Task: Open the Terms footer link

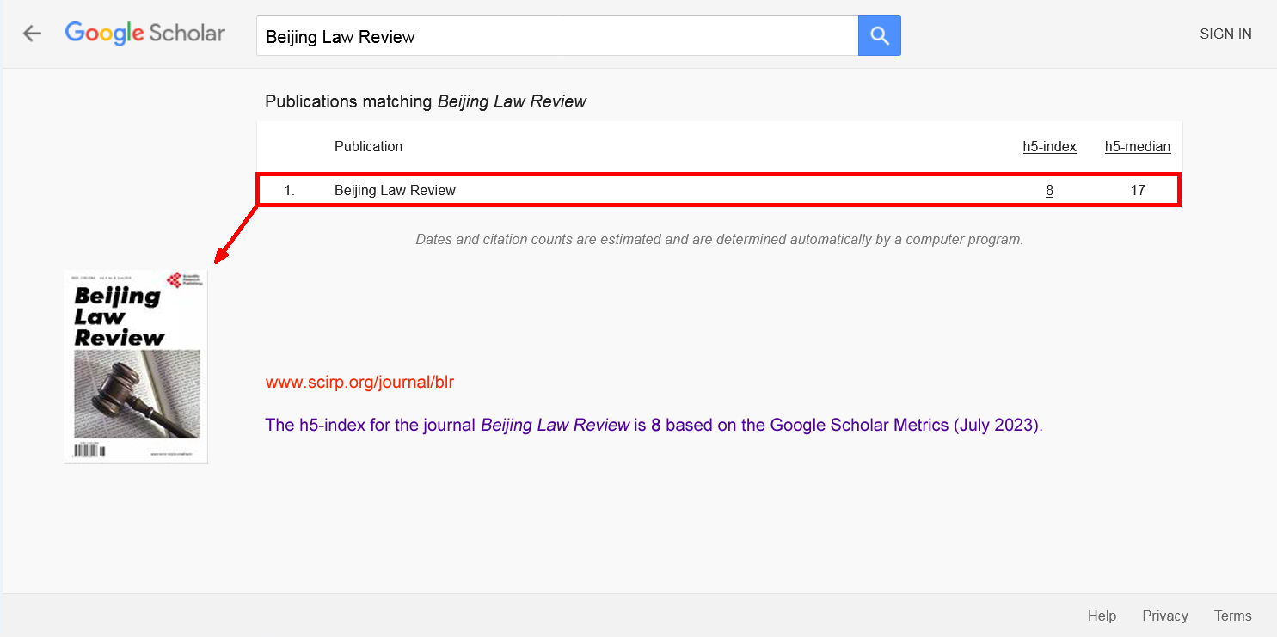Action: 1232,616
